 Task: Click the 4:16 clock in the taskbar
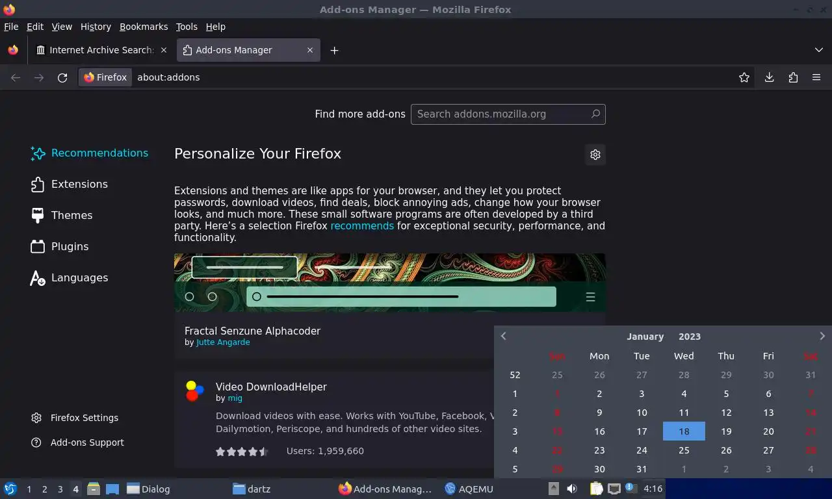[x=653, y=489]
